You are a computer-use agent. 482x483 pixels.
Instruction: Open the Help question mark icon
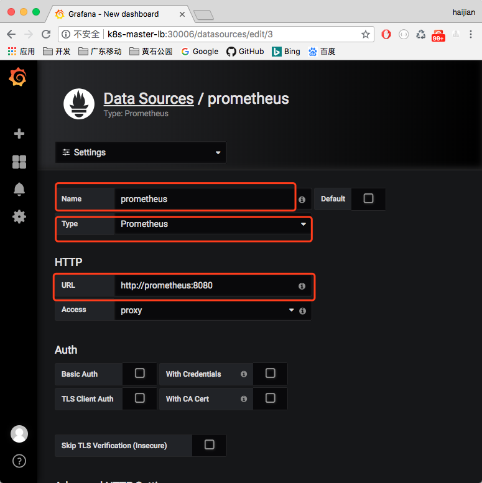pos(19,461)
